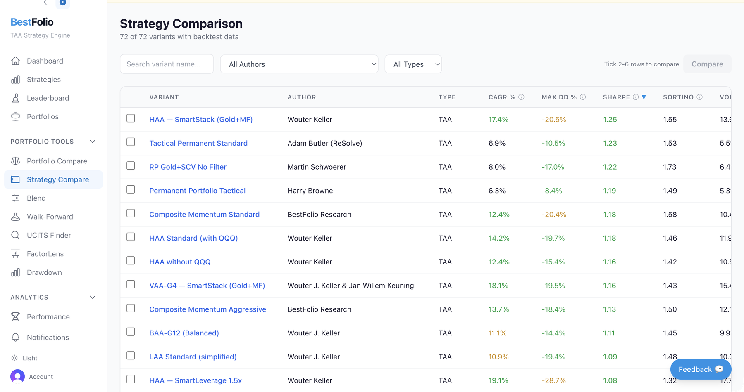744x392 pixels.
Task: Open the Leaderboard section
Action: [x=48, y=98]
